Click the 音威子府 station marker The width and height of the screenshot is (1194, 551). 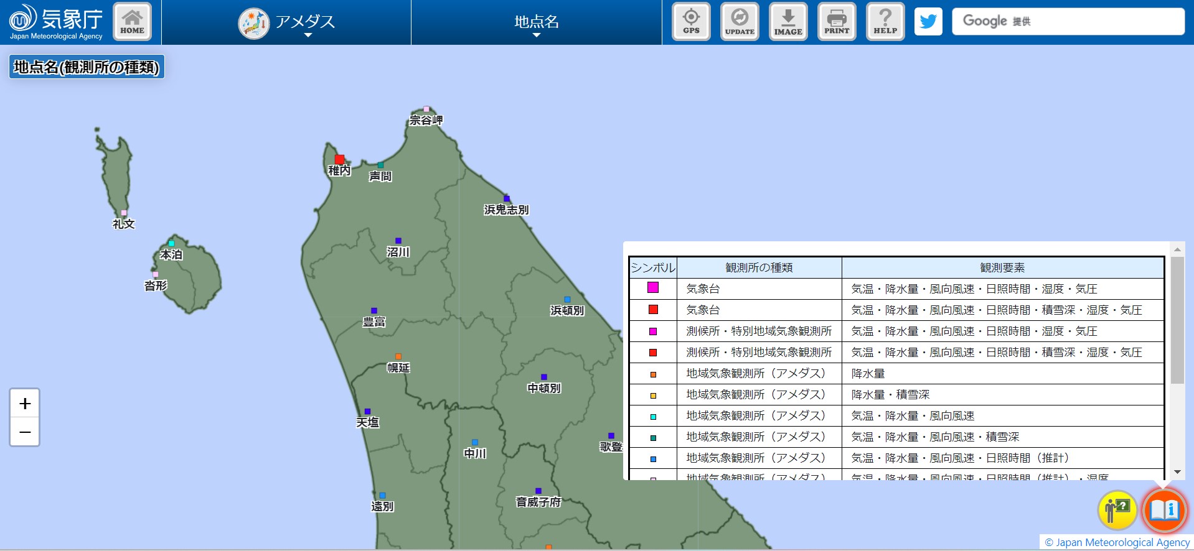[x=538, y=491]
